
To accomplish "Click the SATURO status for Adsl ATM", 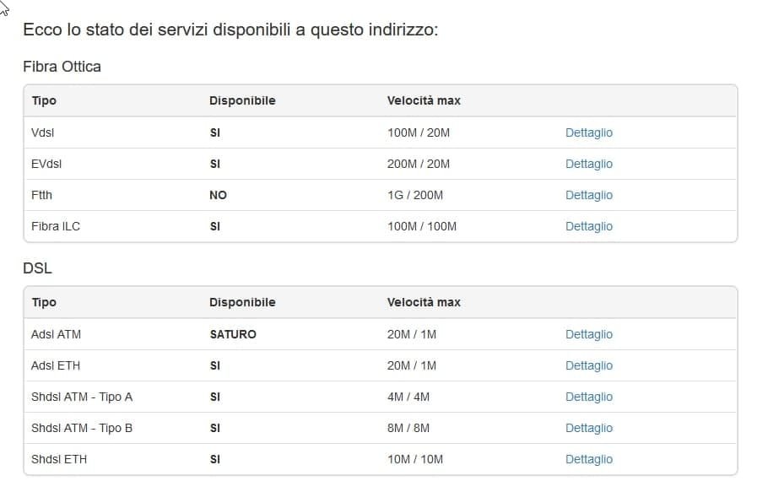I will (233, 334).
